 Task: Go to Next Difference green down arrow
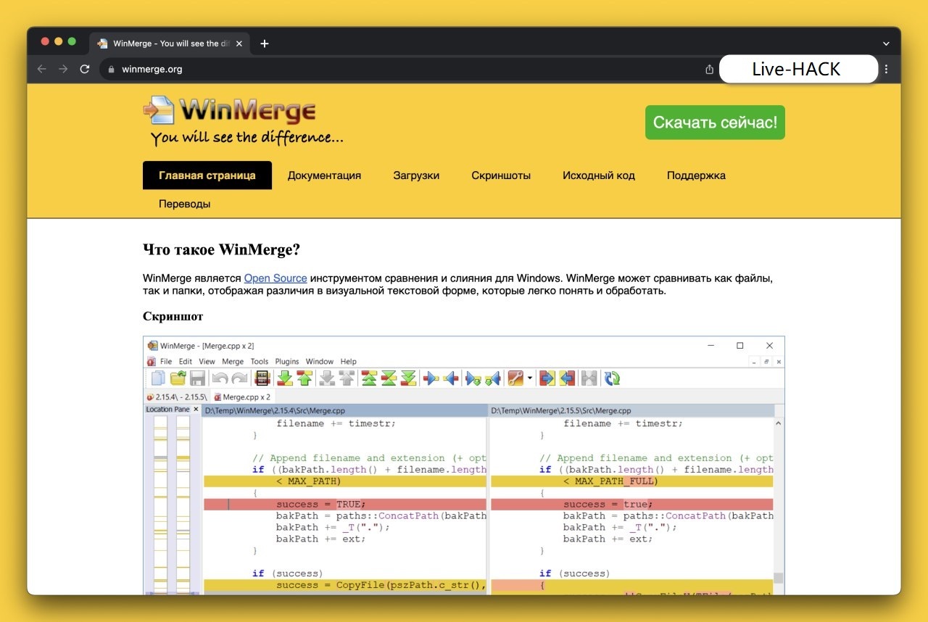click(x=285, y=378)
